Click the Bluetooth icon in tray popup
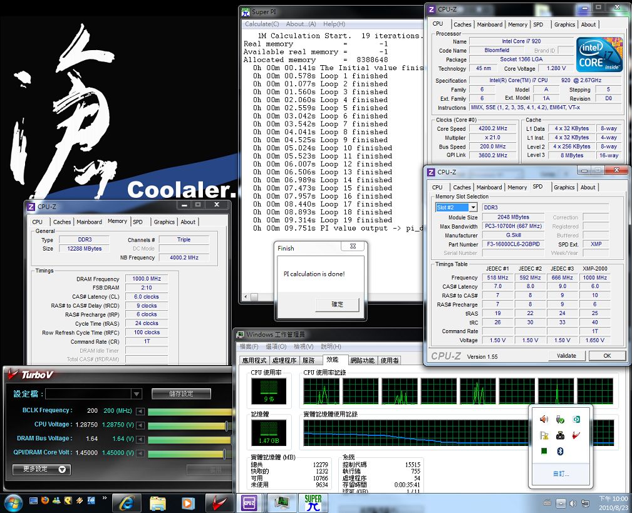 (x=560, y=452)
